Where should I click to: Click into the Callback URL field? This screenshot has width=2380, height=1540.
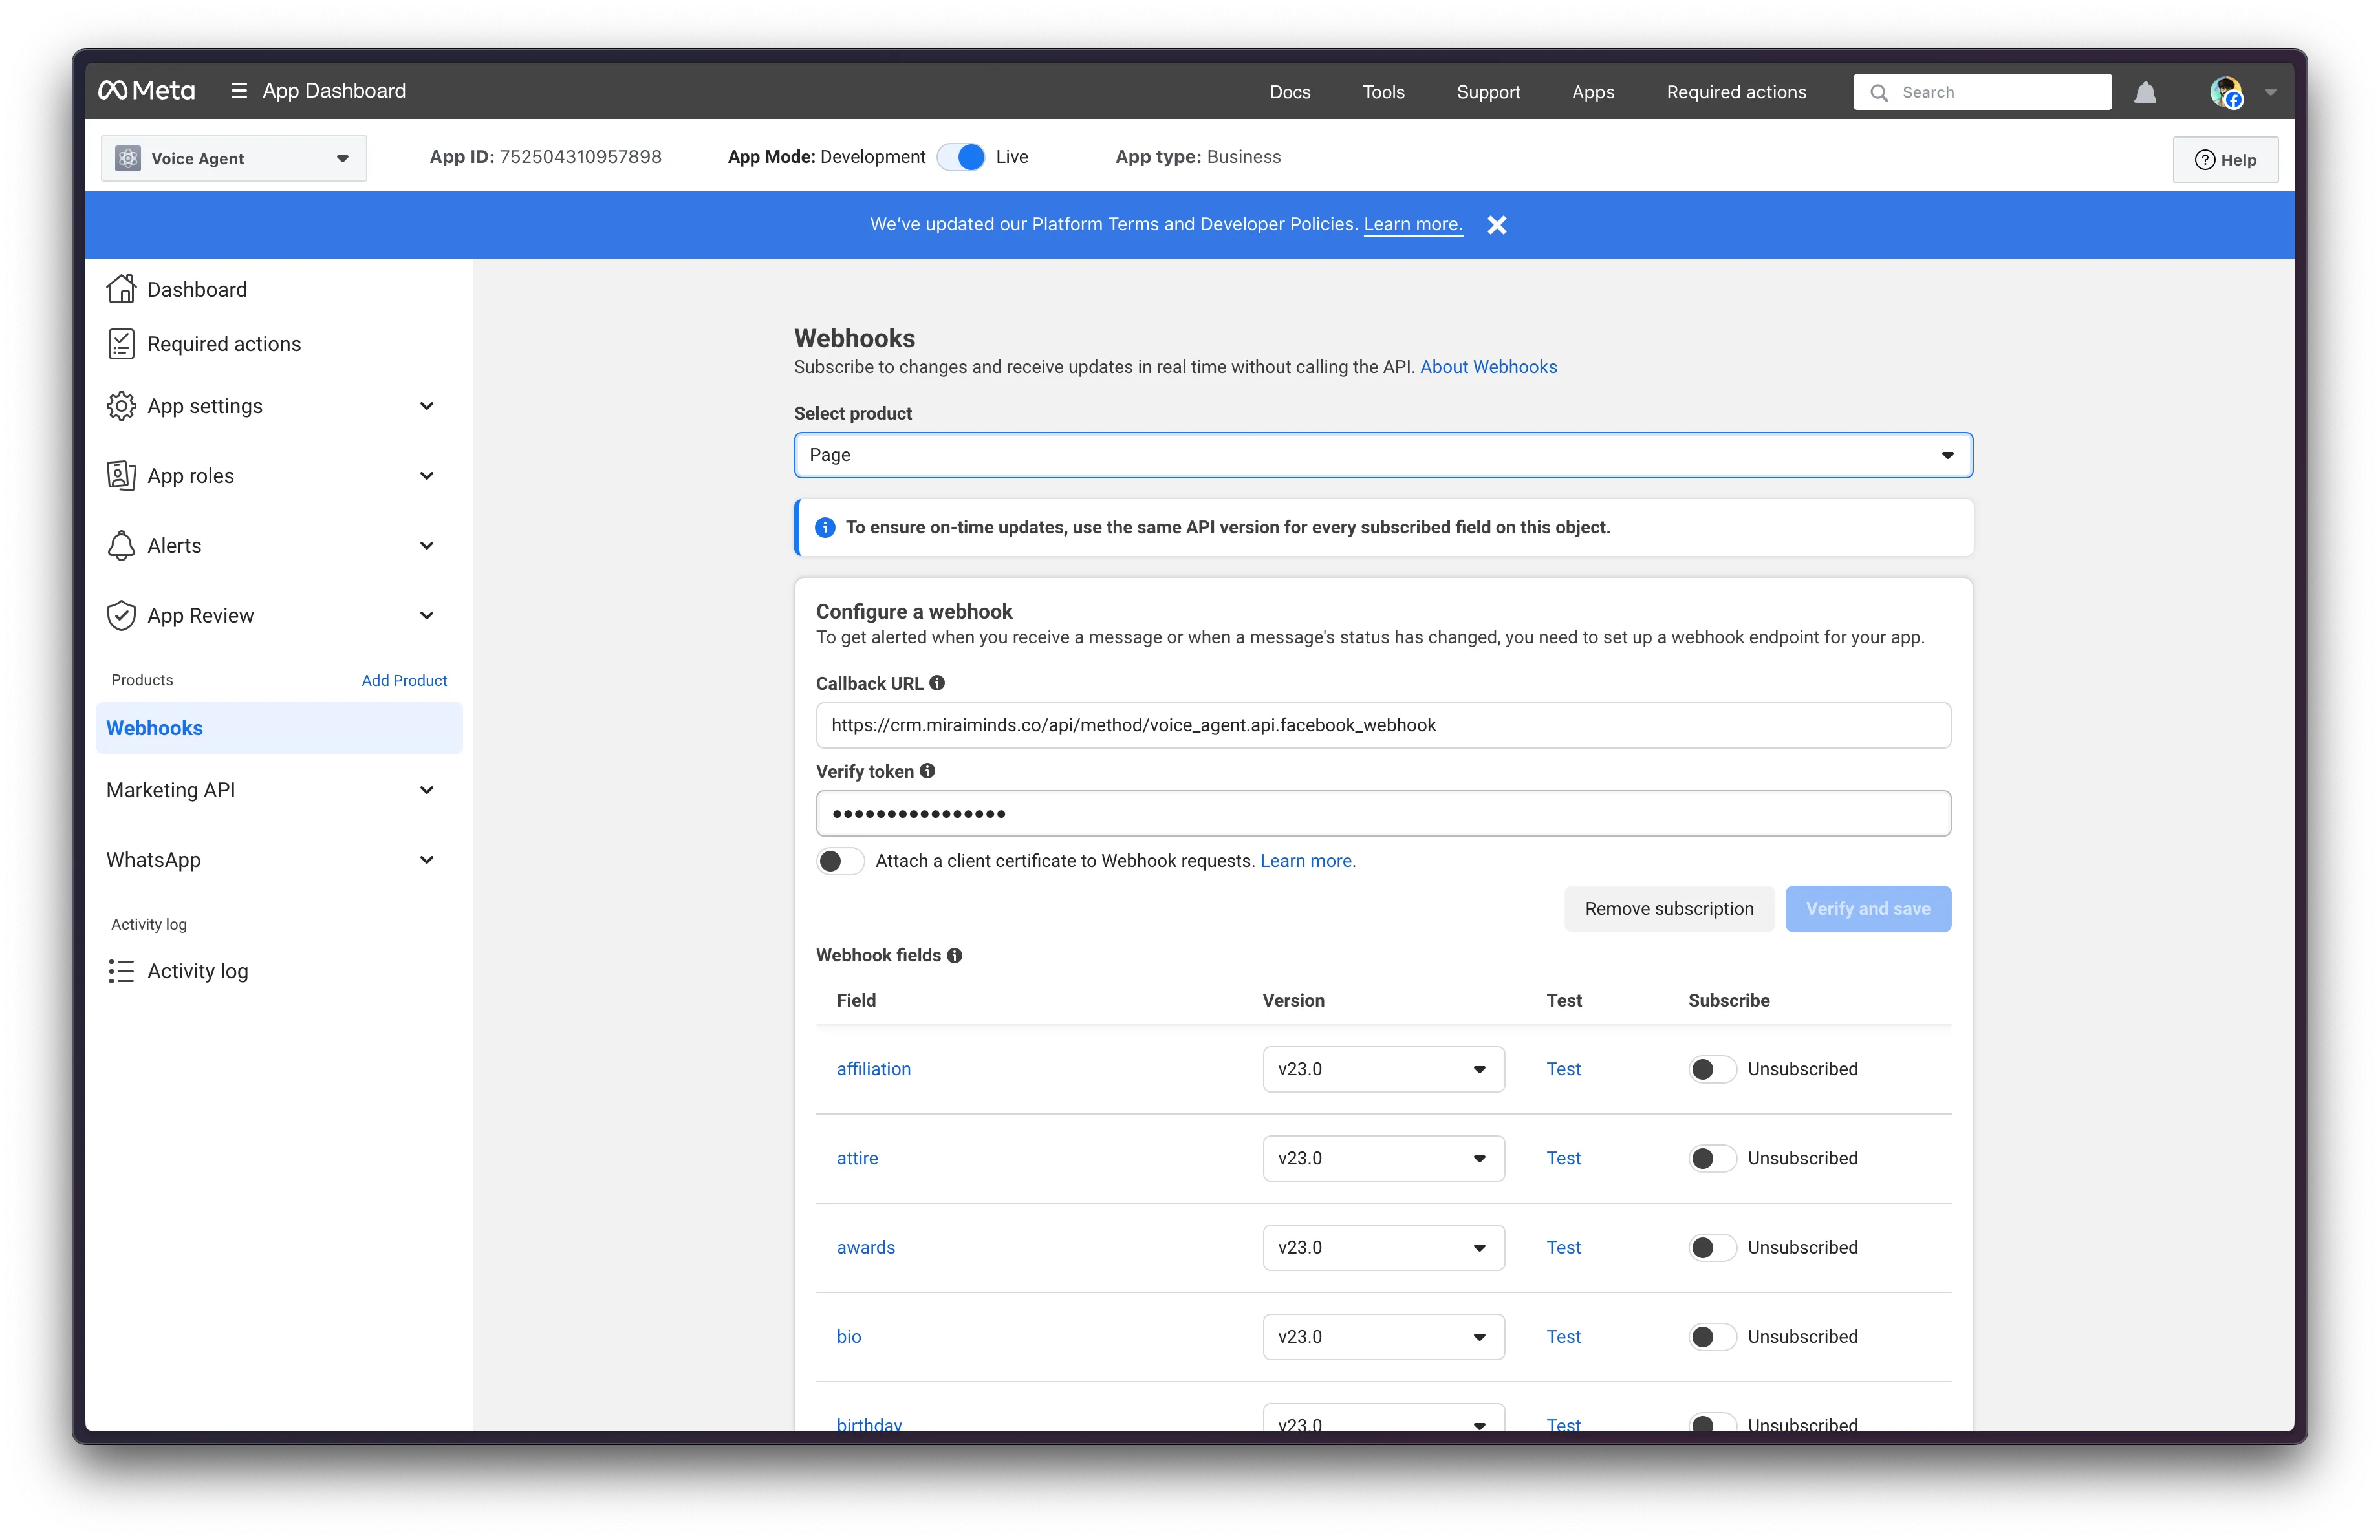click(1383, 725)
